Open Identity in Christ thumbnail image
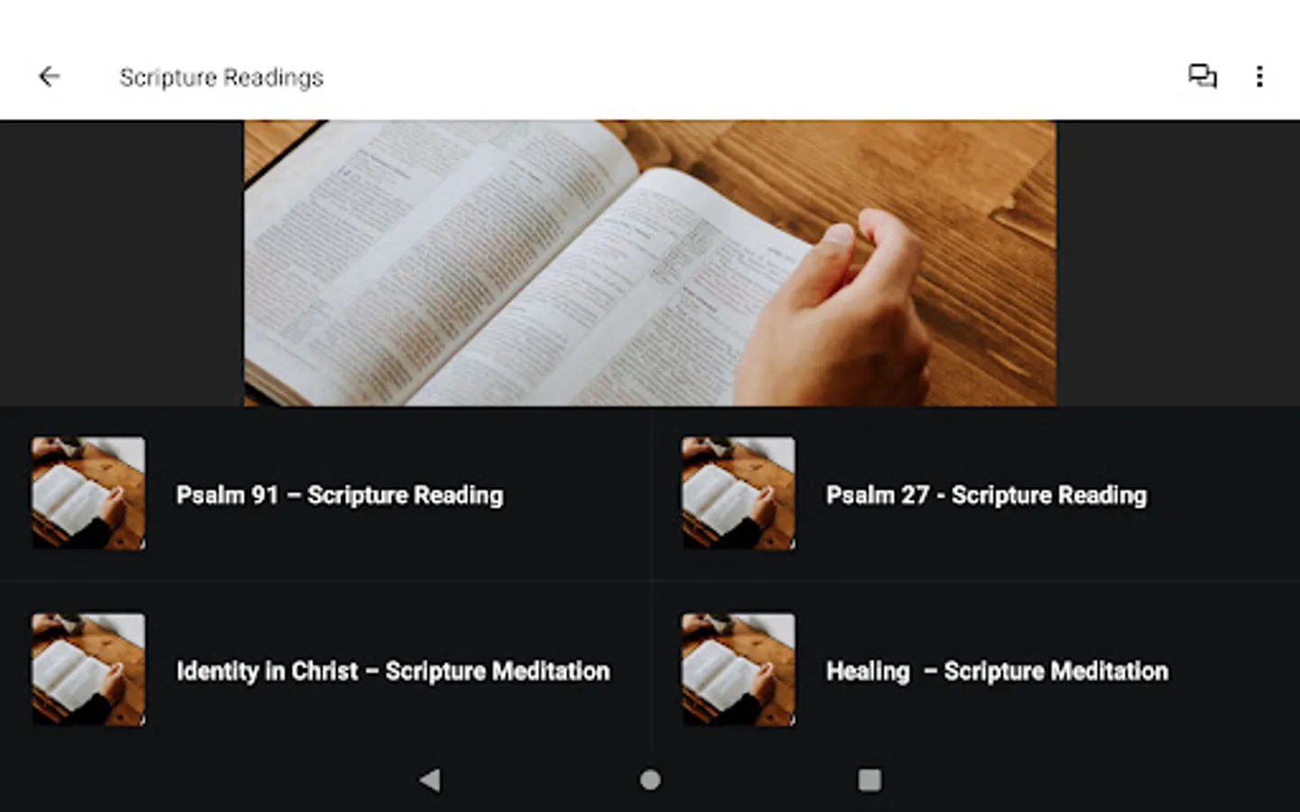The height and width of the screenshot is (812, 1300). click(88, 670)
